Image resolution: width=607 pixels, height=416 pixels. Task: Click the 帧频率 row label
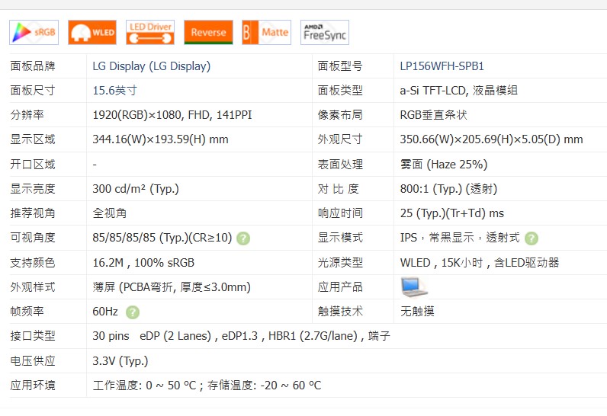[x=27, y=312]
